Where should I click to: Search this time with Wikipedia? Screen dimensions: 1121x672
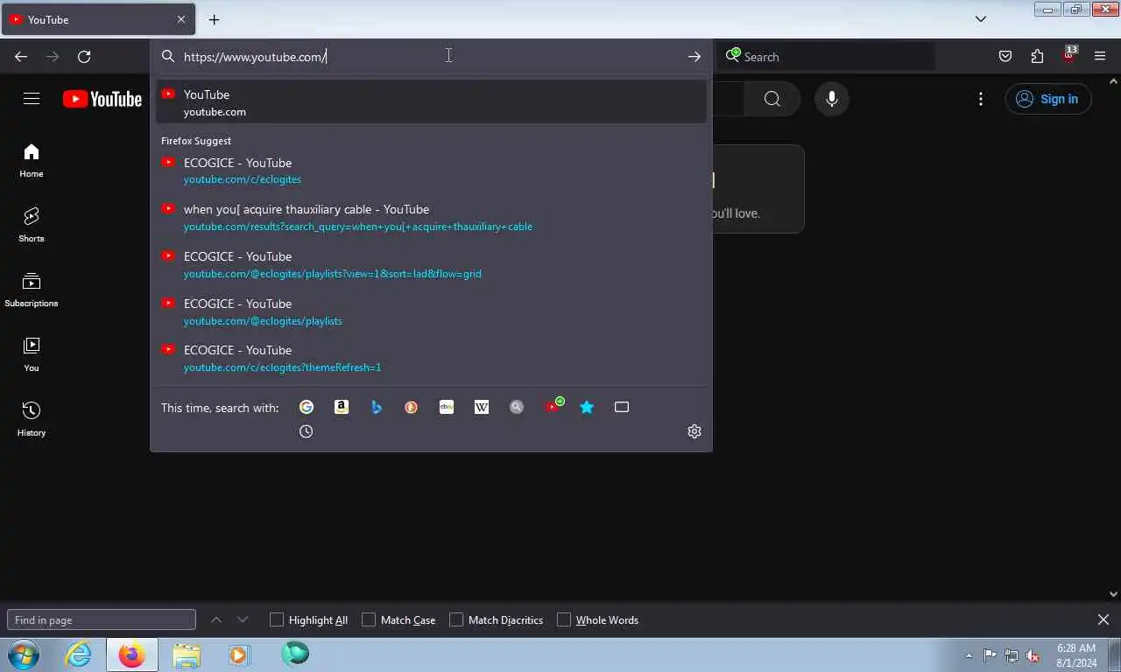tap(482, 407)
